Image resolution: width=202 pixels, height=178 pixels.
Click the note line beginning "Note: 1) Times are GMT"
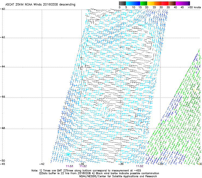pos(86,171)
